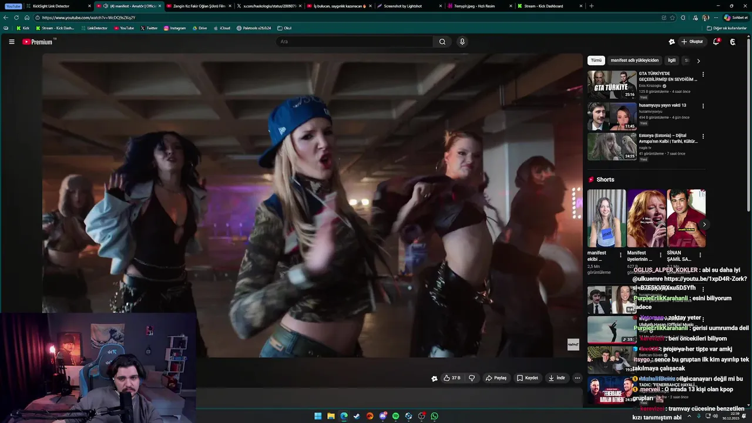Open WhatsApp from taskbar
The image size is (752, 423).
434,416
